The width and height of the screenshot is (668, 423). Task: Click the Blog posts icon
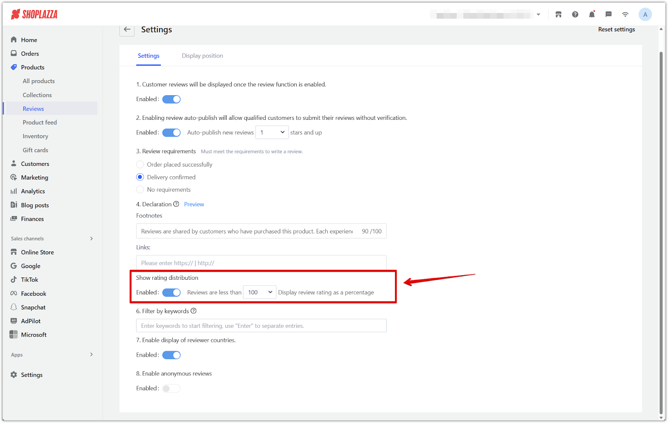coord(14,205)
